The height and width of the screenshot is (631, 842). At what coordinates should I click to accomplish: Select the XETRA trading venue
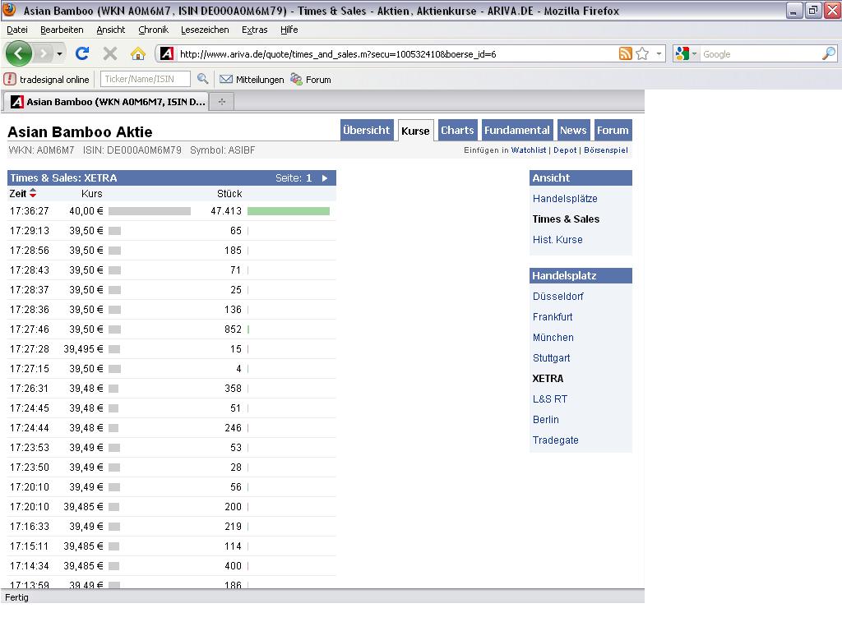(x=548, y=378)
